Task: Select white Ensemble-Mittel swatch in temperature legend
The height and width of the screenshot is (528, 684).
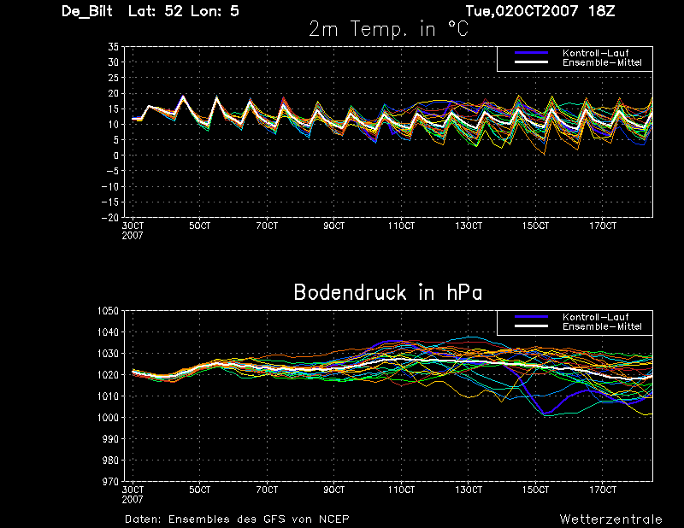Action: (x=531, y=62)
